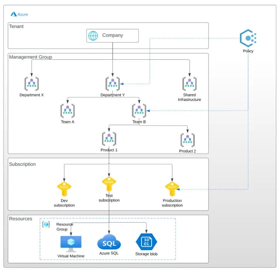280x273 pixels.
Task: Select the Resource Group cube icon
Action: click(46, 224)
